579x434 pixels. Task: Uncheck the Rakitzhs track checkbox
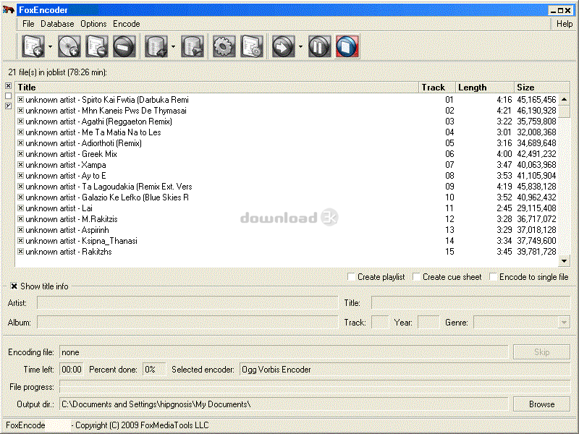(x=21, y=251)
